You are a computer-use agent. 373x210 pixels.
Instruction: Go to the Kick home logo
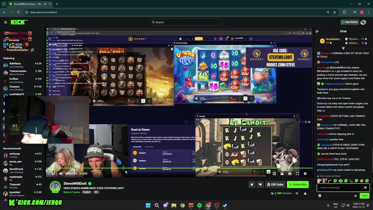click(19, 22)
